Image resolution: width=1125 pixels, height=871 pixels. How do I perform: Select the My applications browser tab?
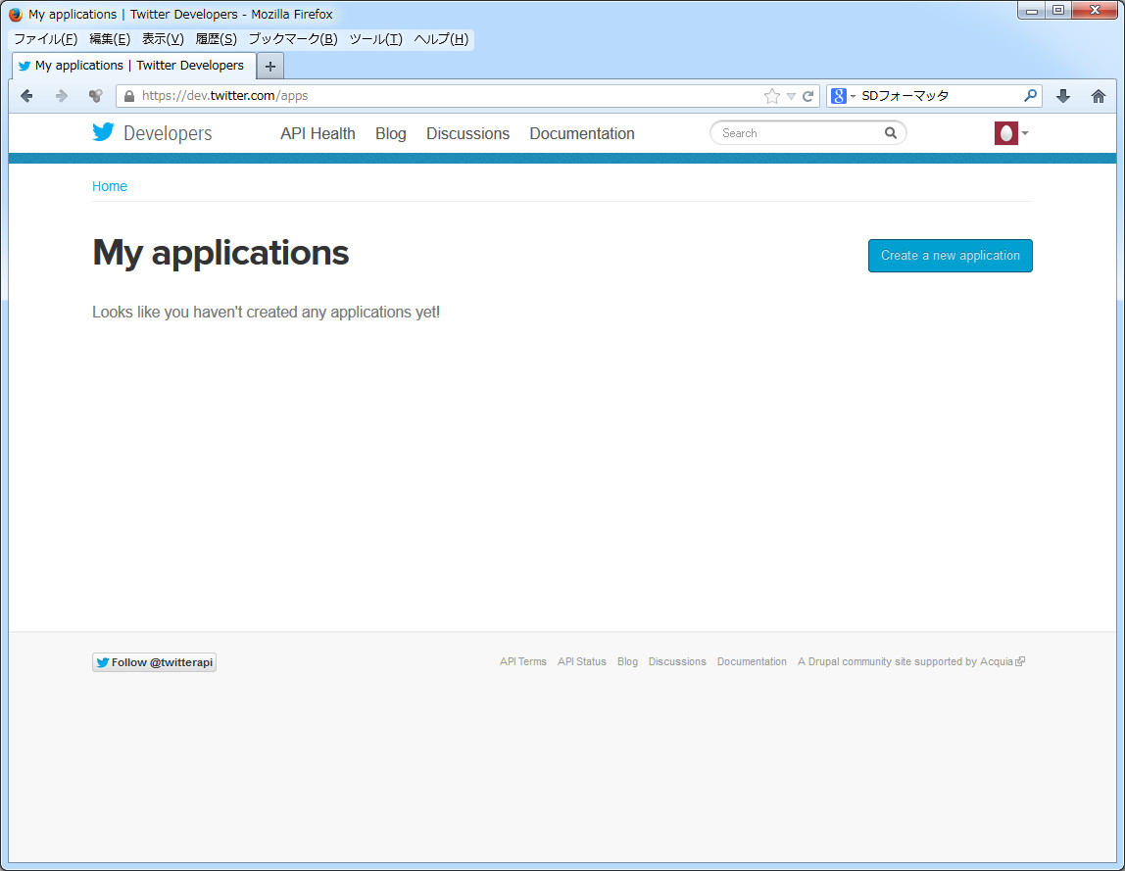pyautogui.click(x=137, y=66)
